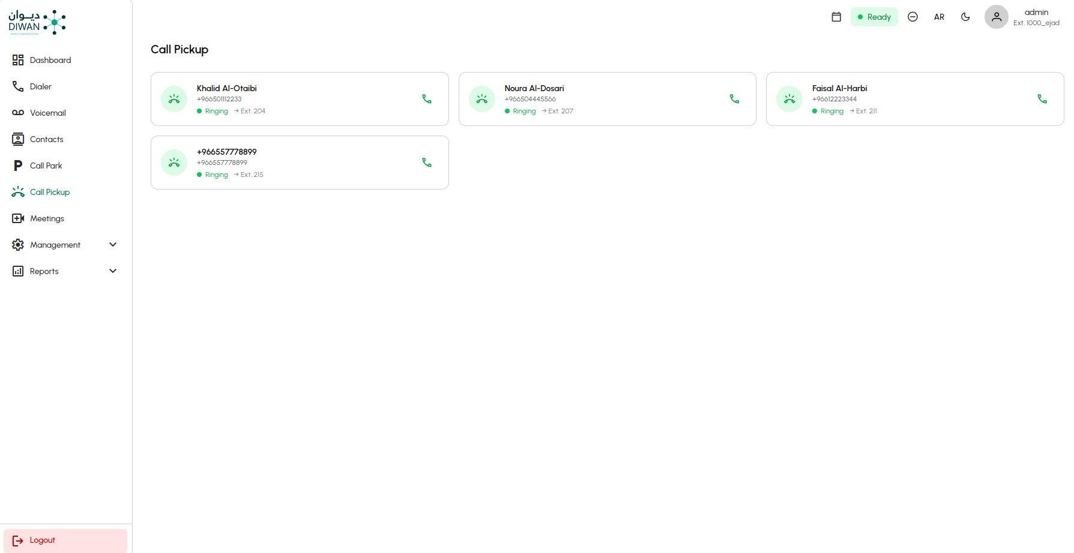The width and height of the screenshot is (1074, 553).
Task: Answer Noura Al-Dosari's call with phone icon
Action: 734,99
